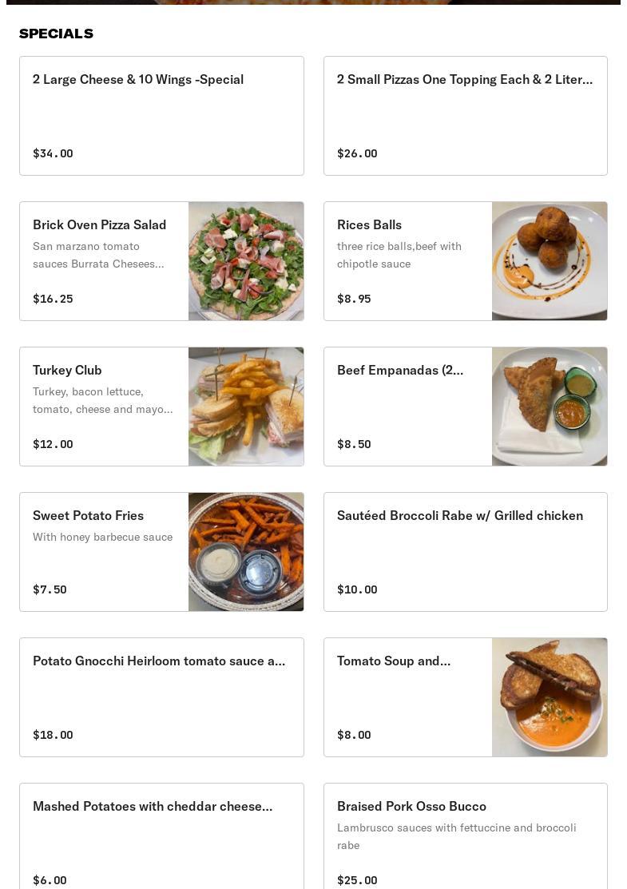The width and height of the screenshot is (627, 889).
Task: Select Potato Gnocchi Heirloom tomato sauce item
Action: [x=159, y=661]
